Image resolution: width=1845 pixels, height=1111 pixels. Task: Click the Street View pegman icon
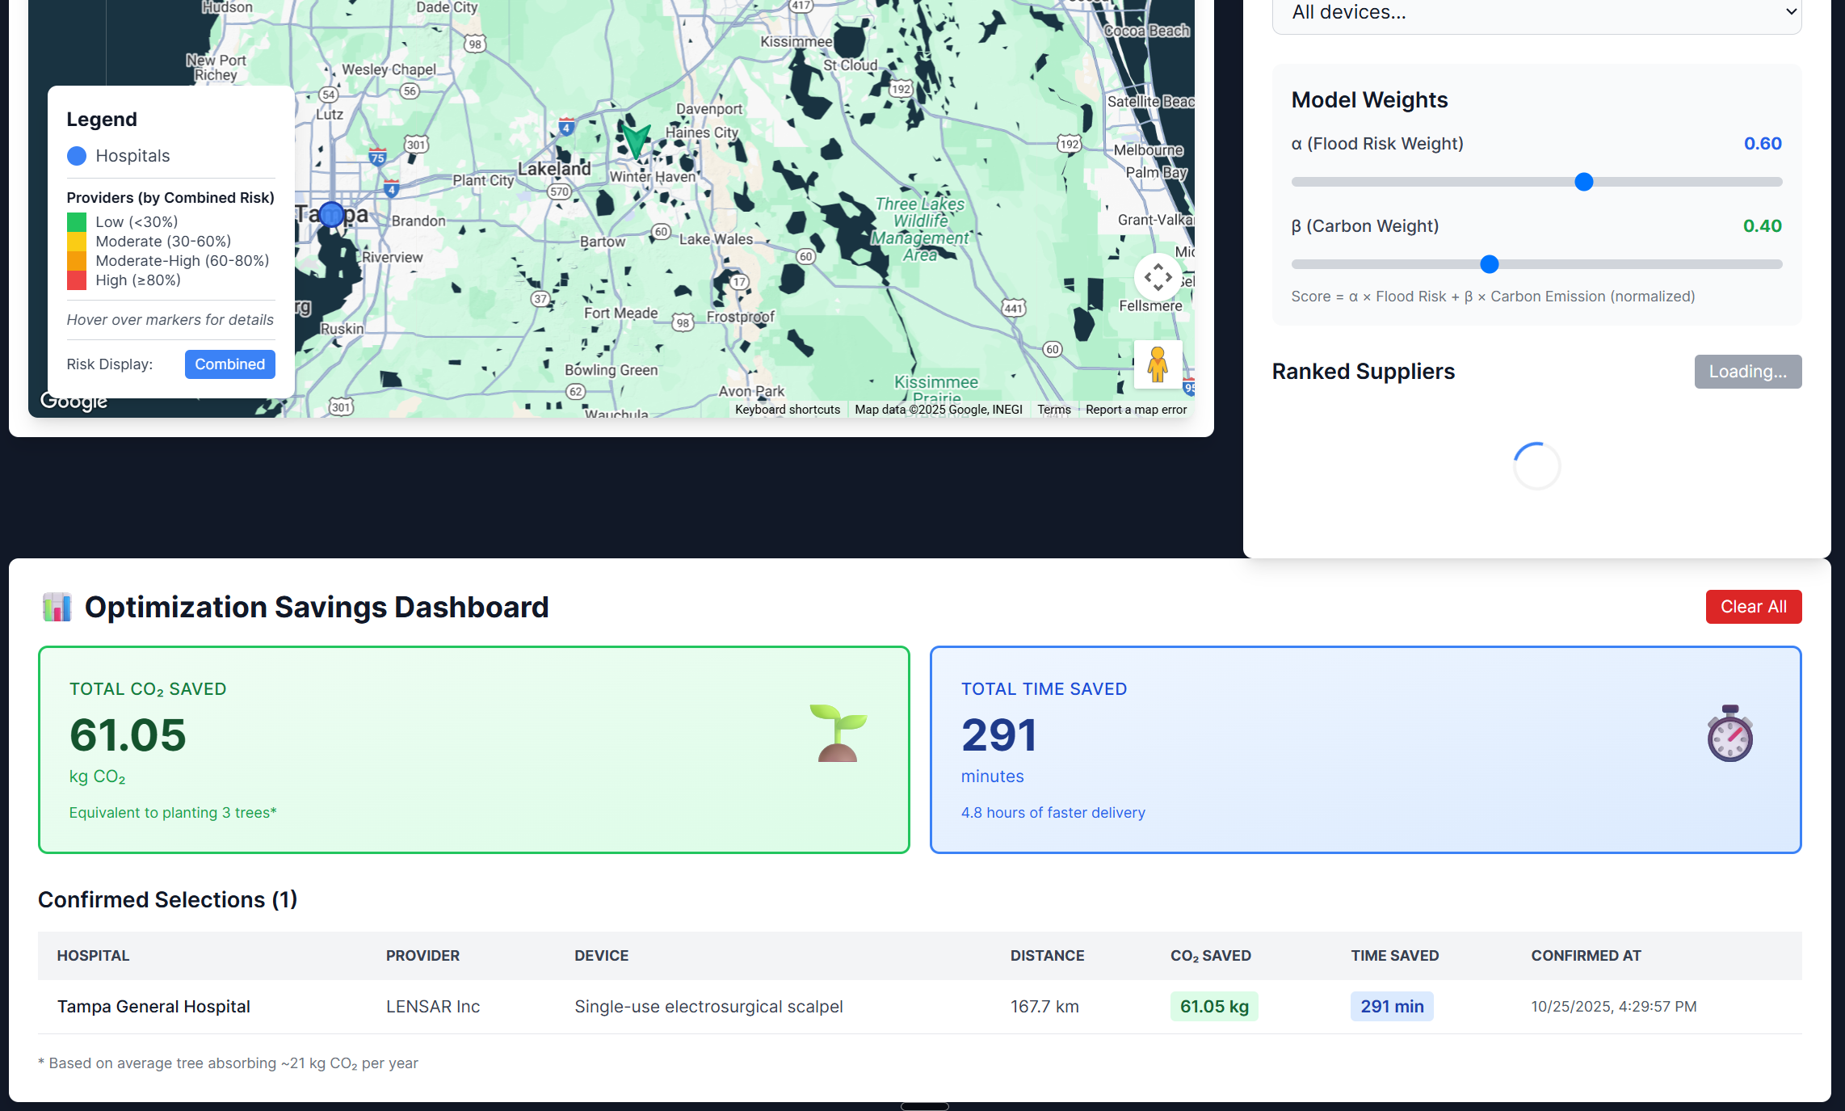point(1158,364)
